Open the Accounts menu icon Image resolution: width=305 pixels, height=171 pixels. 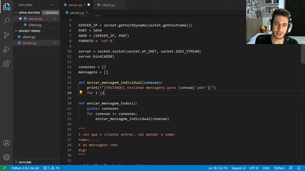[7, 143]
